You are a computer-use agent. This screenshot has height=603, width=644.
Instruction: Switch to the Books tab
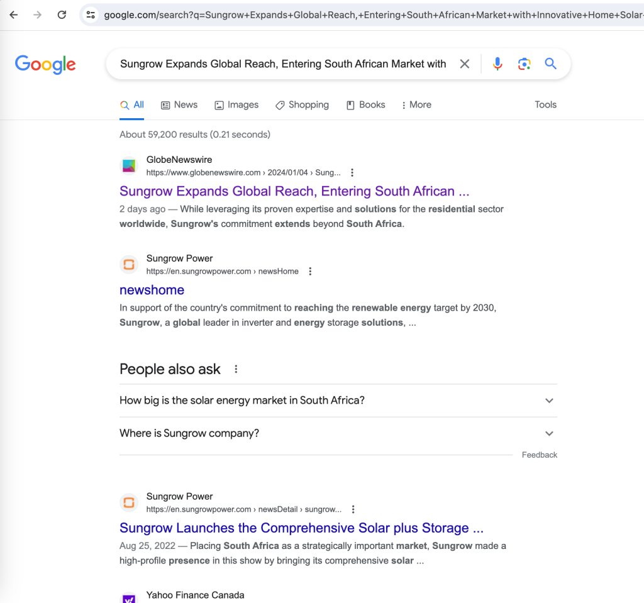[x=366, y=105]
